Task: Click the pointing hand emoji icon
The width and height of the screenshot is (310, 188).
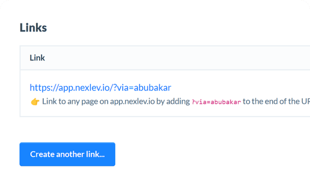Action: (35, 101)
